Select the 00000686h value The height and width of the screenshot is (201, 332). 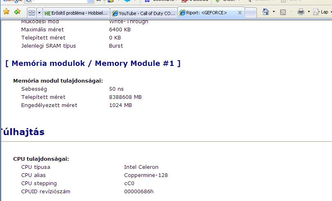coord(139,192)
